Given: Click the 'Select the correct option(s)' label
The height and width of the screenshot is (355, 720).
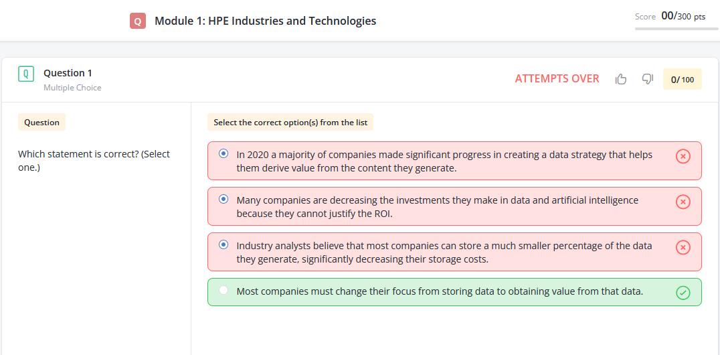Looking at the screenshot, I should 290,123.
